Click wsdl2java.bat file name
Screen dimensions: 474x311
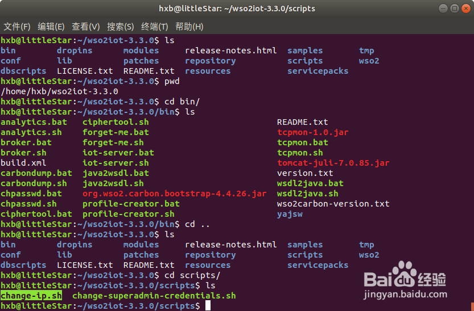point(310,183)
